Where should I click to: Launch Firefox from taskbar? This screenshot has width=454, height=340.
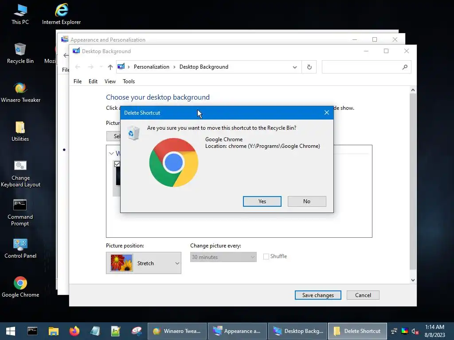coord(74,331)
